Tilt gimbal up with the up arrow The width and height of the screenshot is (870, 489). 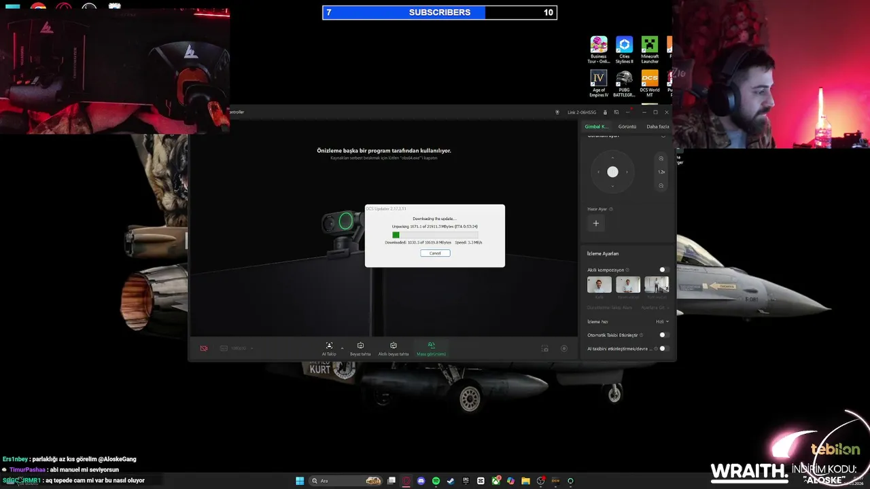[612, 158]
